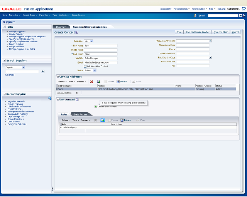Click the delete icon in Roles toolbar

(95, 120)
